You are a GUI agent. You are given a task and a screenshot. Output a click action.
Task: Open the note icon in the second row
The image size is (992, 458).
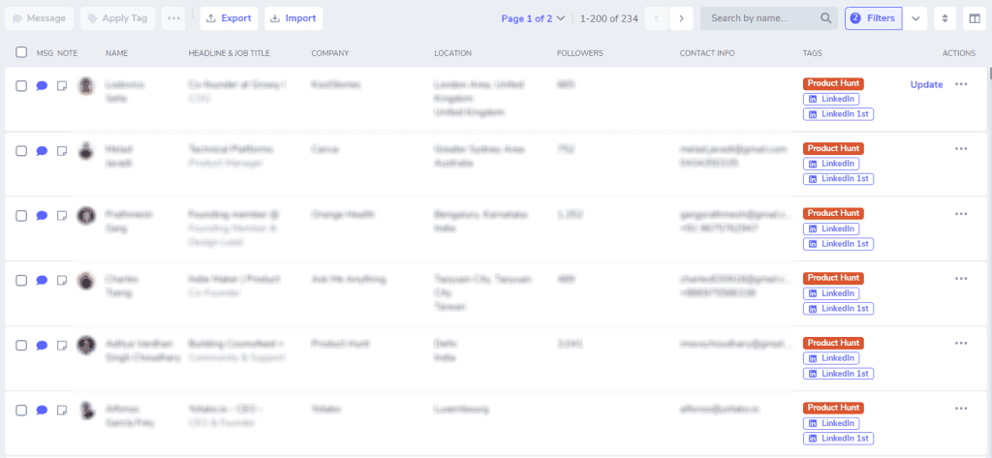pyautogui.click(x=62, y=151)
